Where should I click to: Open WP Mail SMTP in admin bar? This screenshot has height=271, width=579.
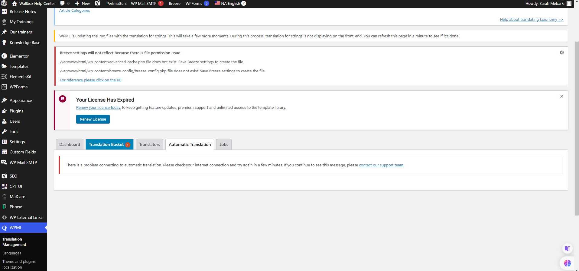[147, 4]
